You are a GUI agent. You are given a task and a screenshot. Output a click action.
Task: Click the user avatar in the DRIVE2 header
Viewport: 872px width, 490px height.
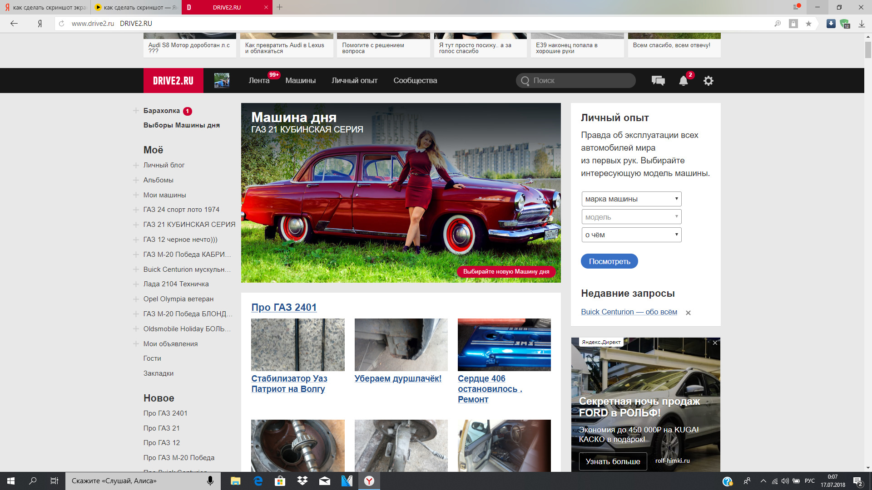[x=222, y=80]
